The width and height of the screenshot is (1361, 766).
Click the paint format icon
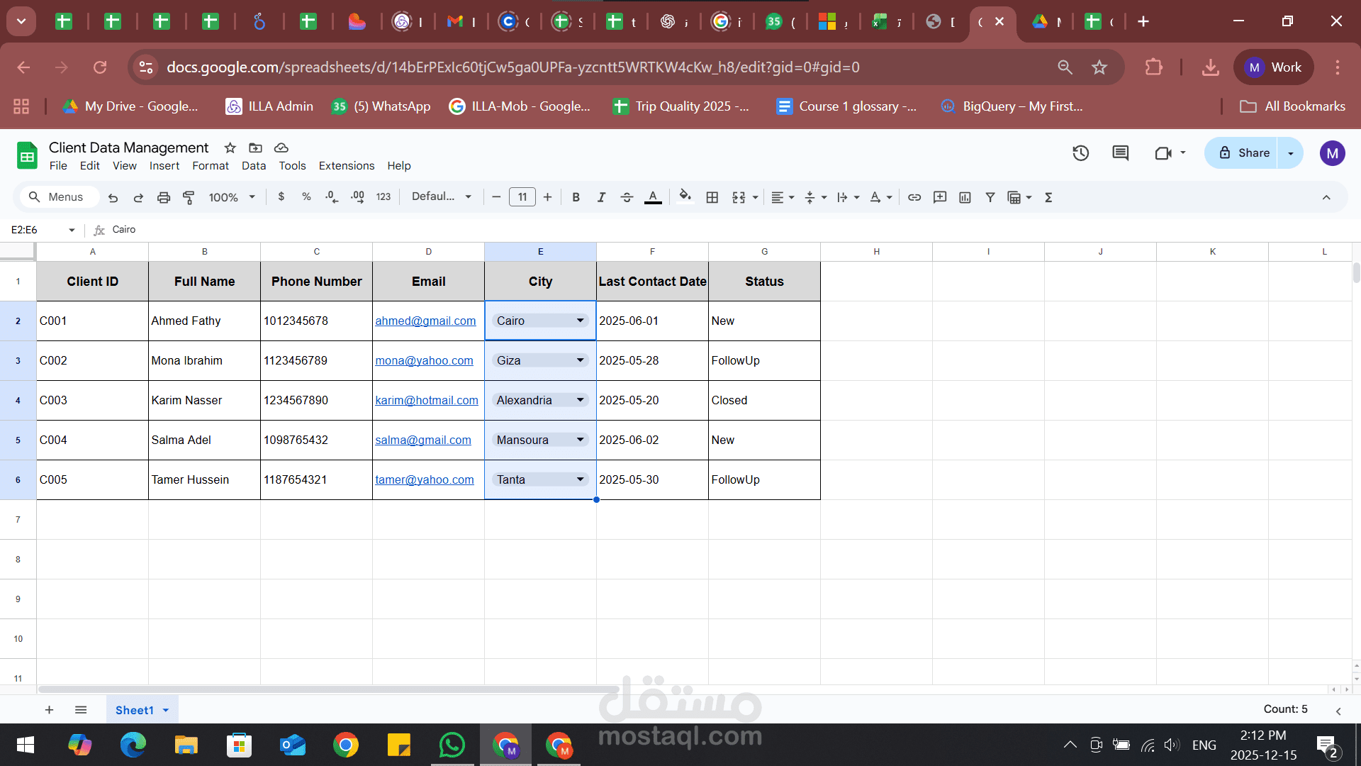click(189, 197)
